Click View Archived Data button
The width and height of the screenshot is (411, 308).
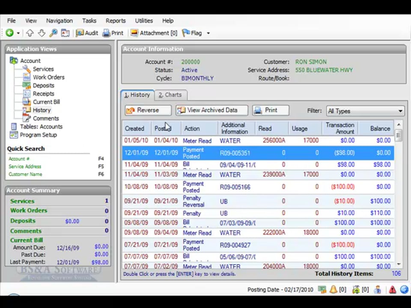pos(212,110)
